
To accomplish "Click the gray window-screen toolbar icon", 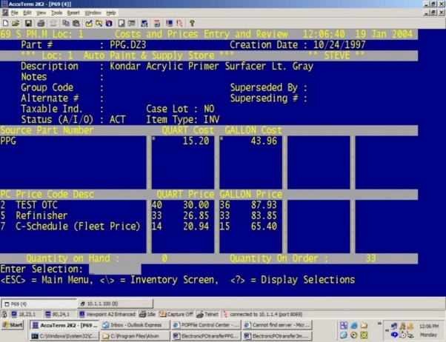I will click(131, 23).
